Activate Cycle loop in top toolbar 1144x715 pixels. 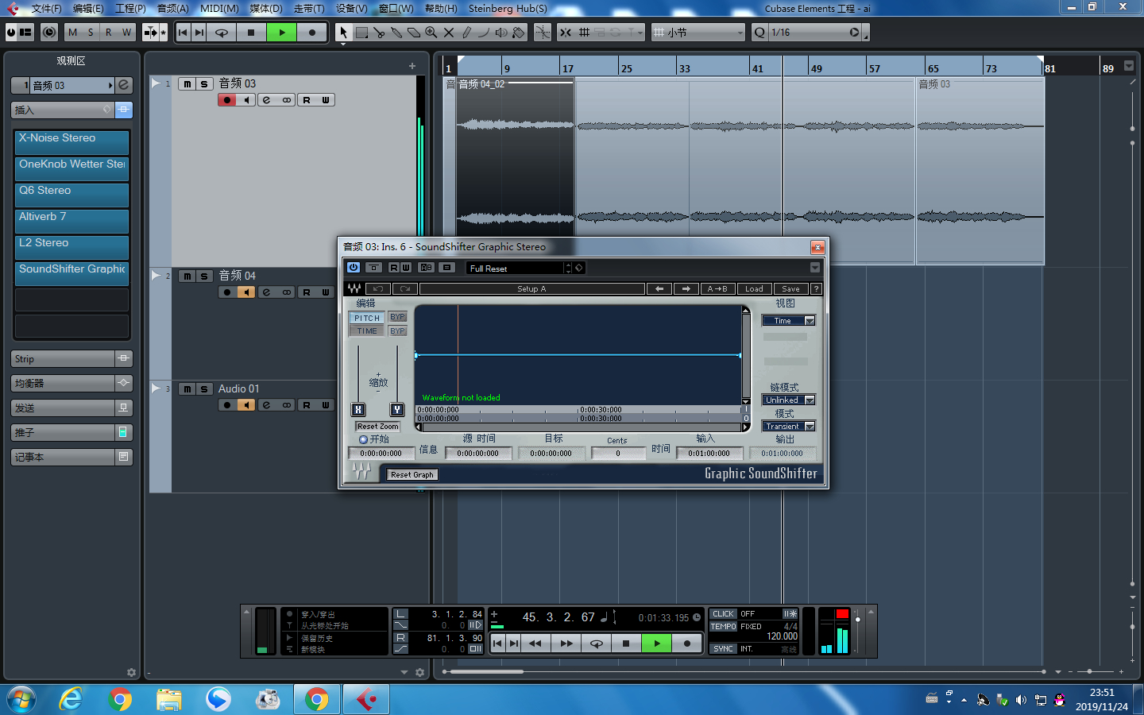coord(222,33)
